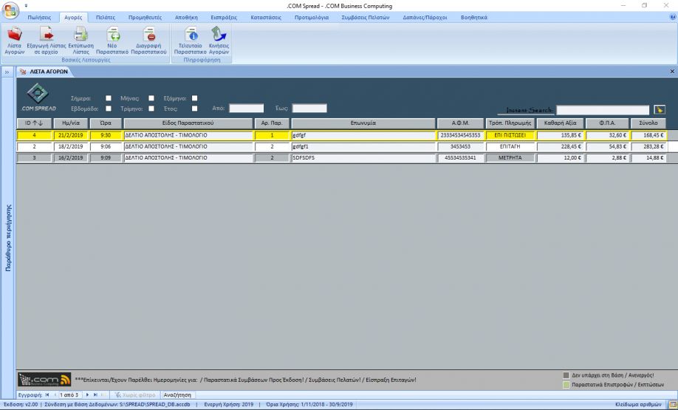The height and width of the screenshot is (410, 678).
Task: Click the Ημ/νία column header
Action: pyautogui.click(x=70, y=123)
